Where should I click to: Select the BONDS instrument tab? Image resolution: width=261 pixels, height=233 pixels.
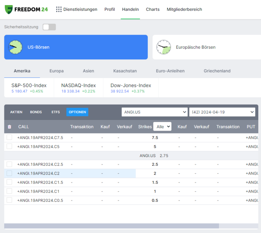coord(36,112)
